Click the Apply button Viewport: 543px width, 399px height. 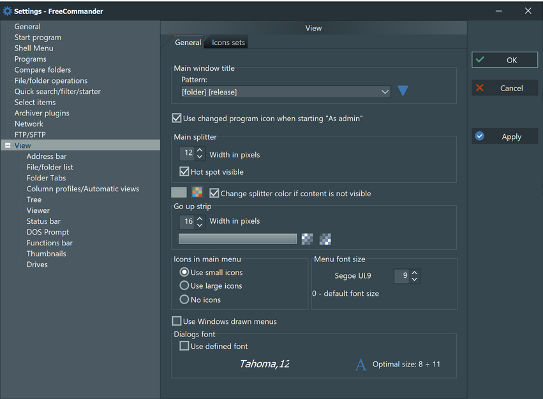click(x=505, y=136)
